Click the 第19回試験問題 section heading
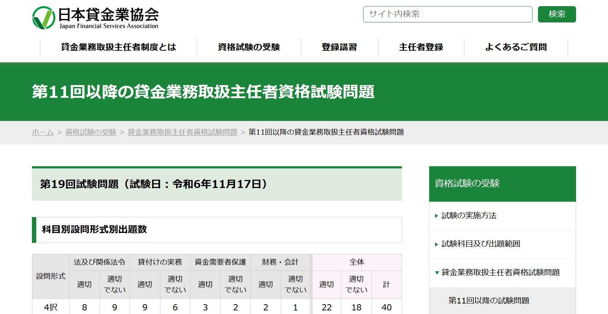The image size is (608, 314). 154,184
